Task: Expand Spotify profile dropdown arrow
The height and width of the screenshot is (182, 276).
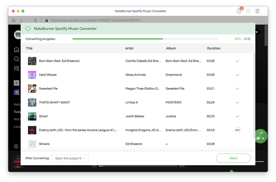Action: tap(257, 32)
